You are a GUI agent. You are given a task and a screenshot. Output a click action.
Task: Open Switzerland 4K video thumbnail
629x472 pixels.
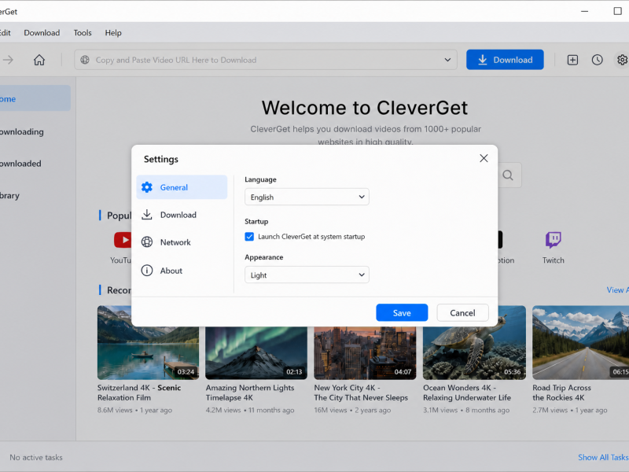pyautogui.click(x=148, y=352)
